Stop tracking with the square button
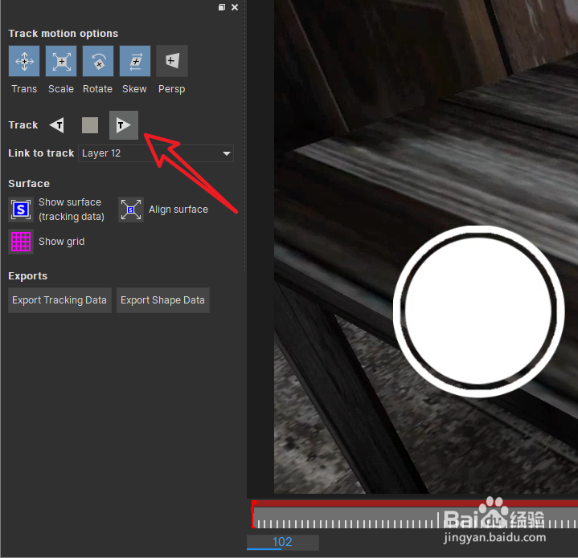 tap(90, 125)
